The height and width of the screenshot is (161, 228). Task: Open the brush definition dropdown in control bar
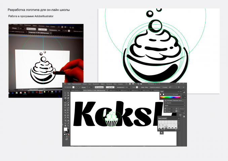pyautogui.click(x=115, y=87)
